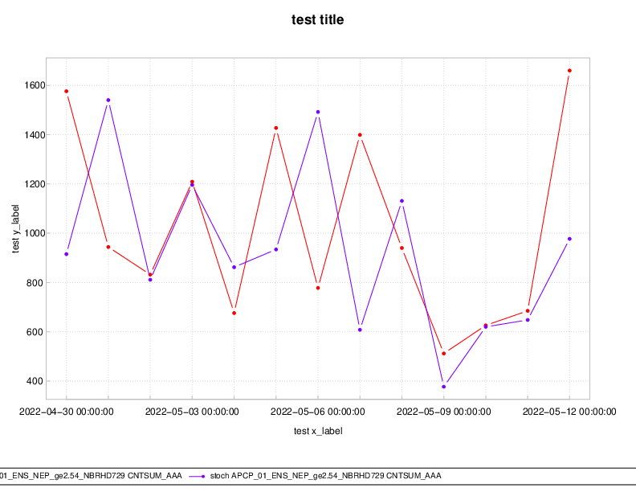Click the red data point on 2022-05-09
636x492 pixels.
point(443,353)
